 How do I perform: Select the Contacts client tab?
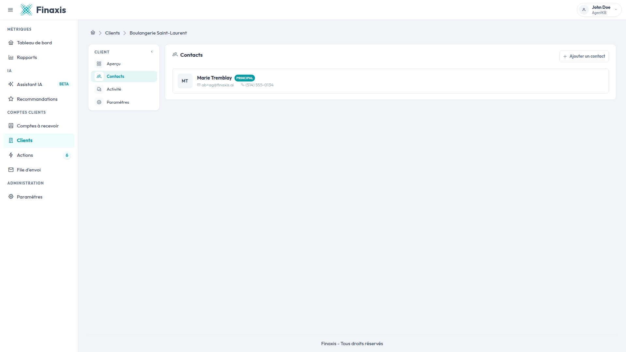click(x=124, y=76)
